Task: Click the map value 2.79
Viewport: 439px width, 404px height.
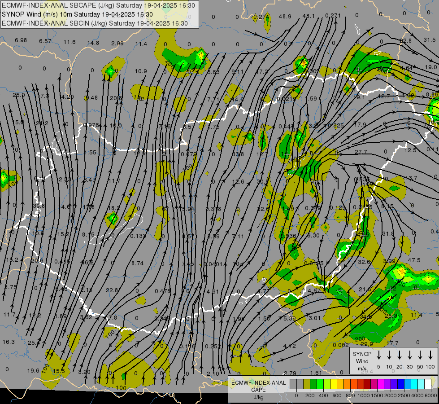Action: [290, 373]
